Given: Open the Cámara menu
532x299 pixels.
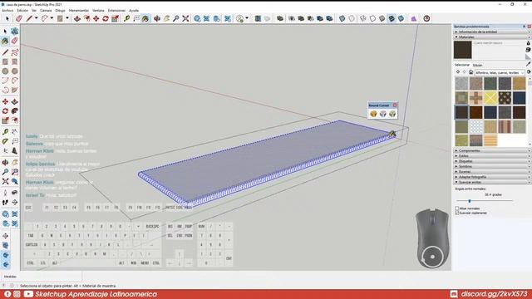Looking at the screenshot, I should [46, 11].
